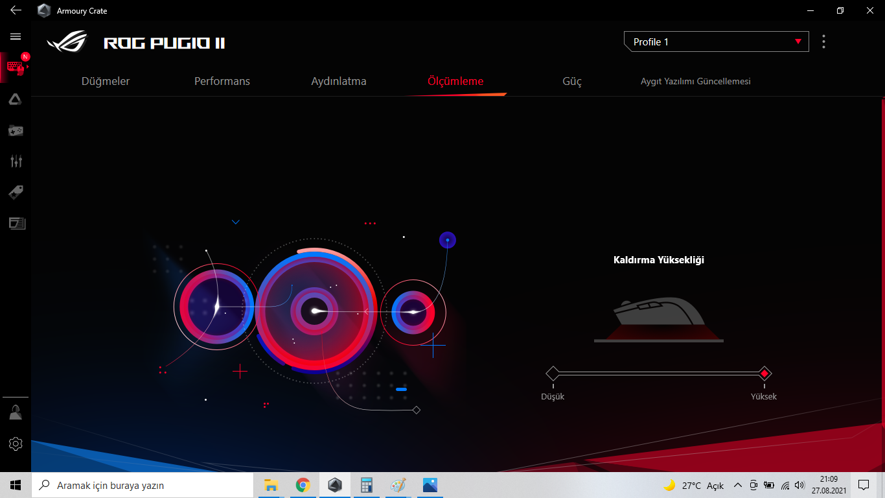Open the three-dot more options menu
The width and height of the screenshot is (885, 498).
823,41
